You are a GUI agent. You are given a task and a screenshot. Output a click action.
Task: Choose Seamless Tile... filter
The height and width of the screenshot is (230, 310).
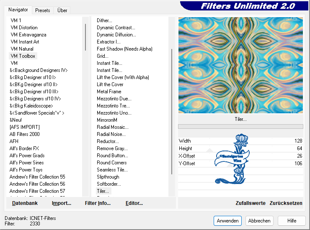pyautogui.click(x=112, y=170)
